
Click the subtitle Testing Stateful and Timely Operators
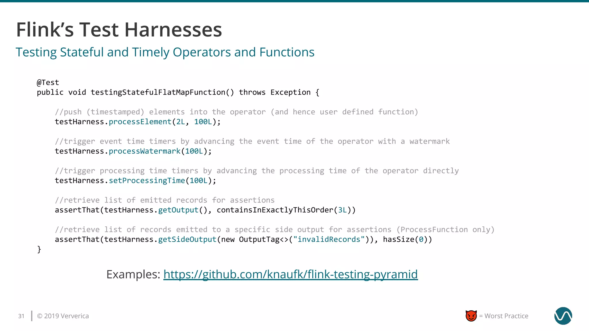[165, 52]
